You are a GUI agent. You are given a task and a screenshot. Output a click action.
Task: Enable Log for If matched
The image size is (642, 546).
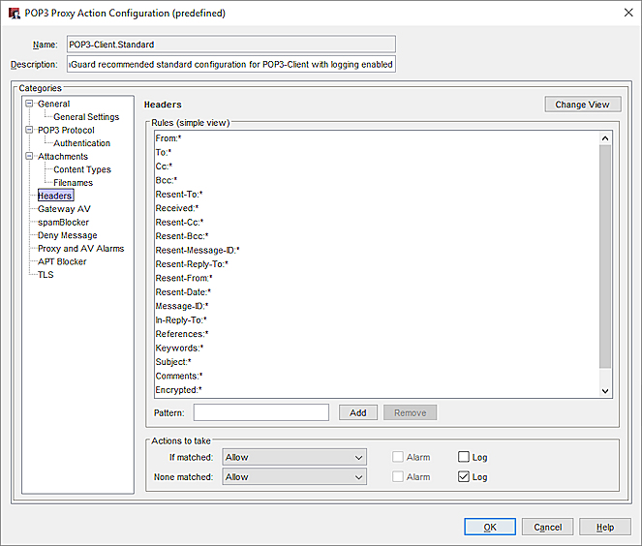click(464, 457)
